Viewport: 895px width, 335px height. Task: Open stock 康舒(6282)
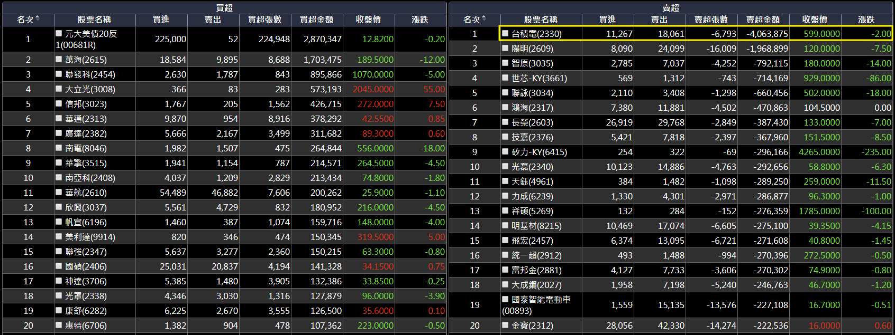(86, 311)
